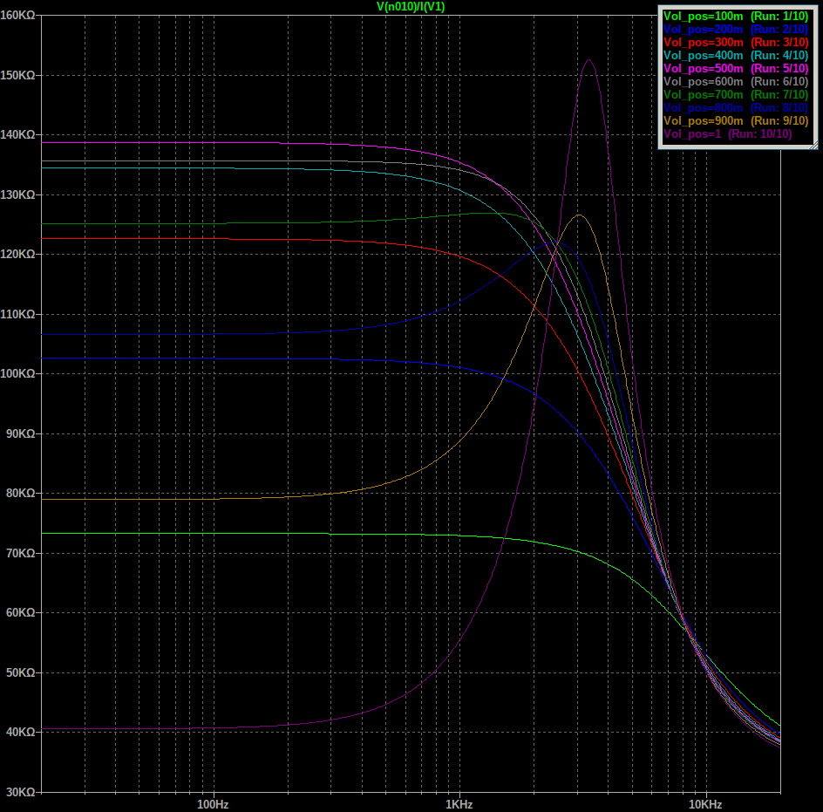Click the 50KΩ vertical axis label

click(x=20, y=672)
